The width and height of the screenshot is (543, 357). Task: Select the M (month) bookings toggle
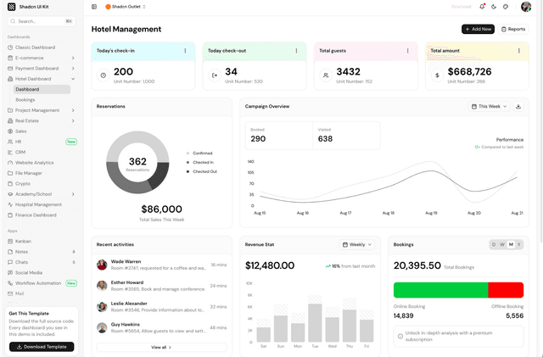tap(511, 244)
